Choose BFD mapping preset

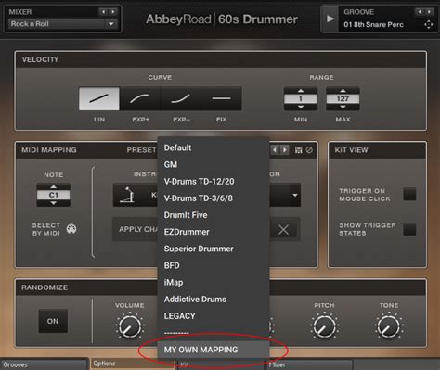click(214, 265)
